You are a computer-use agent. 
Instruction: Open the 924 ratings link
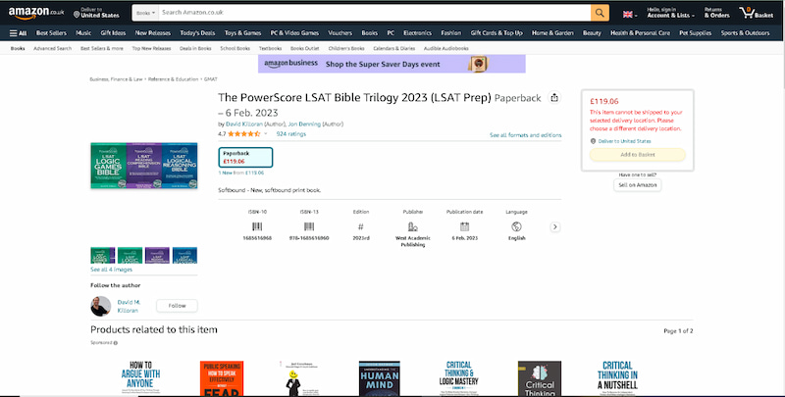coord(290,134)
